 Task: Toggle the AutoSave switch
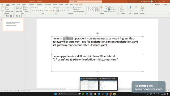[7, 16]
